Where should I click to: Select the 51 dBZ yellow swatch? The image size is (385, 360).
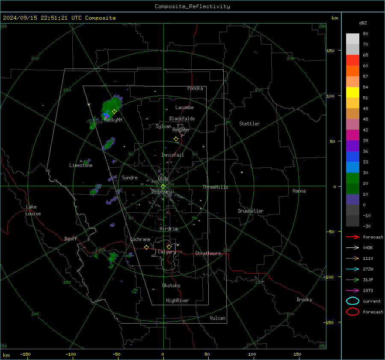[x=352, y=92]
